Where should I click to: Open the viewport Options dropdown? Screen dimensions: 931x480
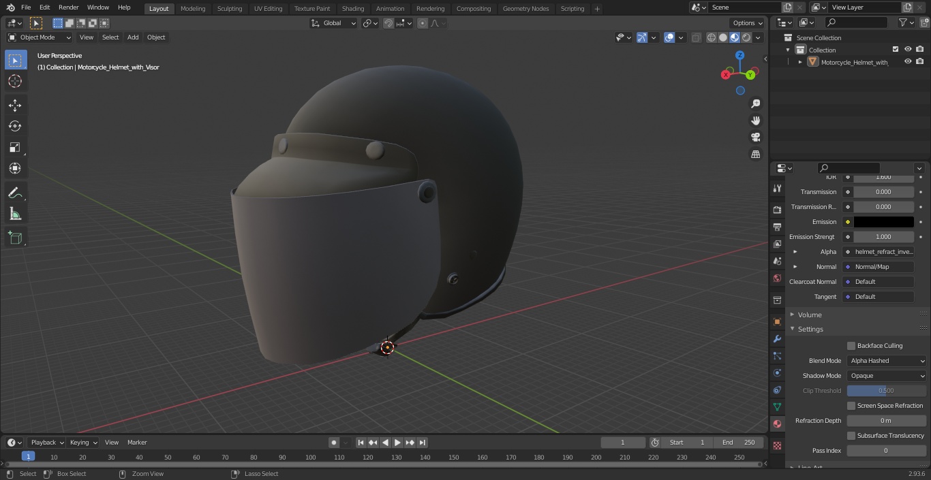pos(748,23)
